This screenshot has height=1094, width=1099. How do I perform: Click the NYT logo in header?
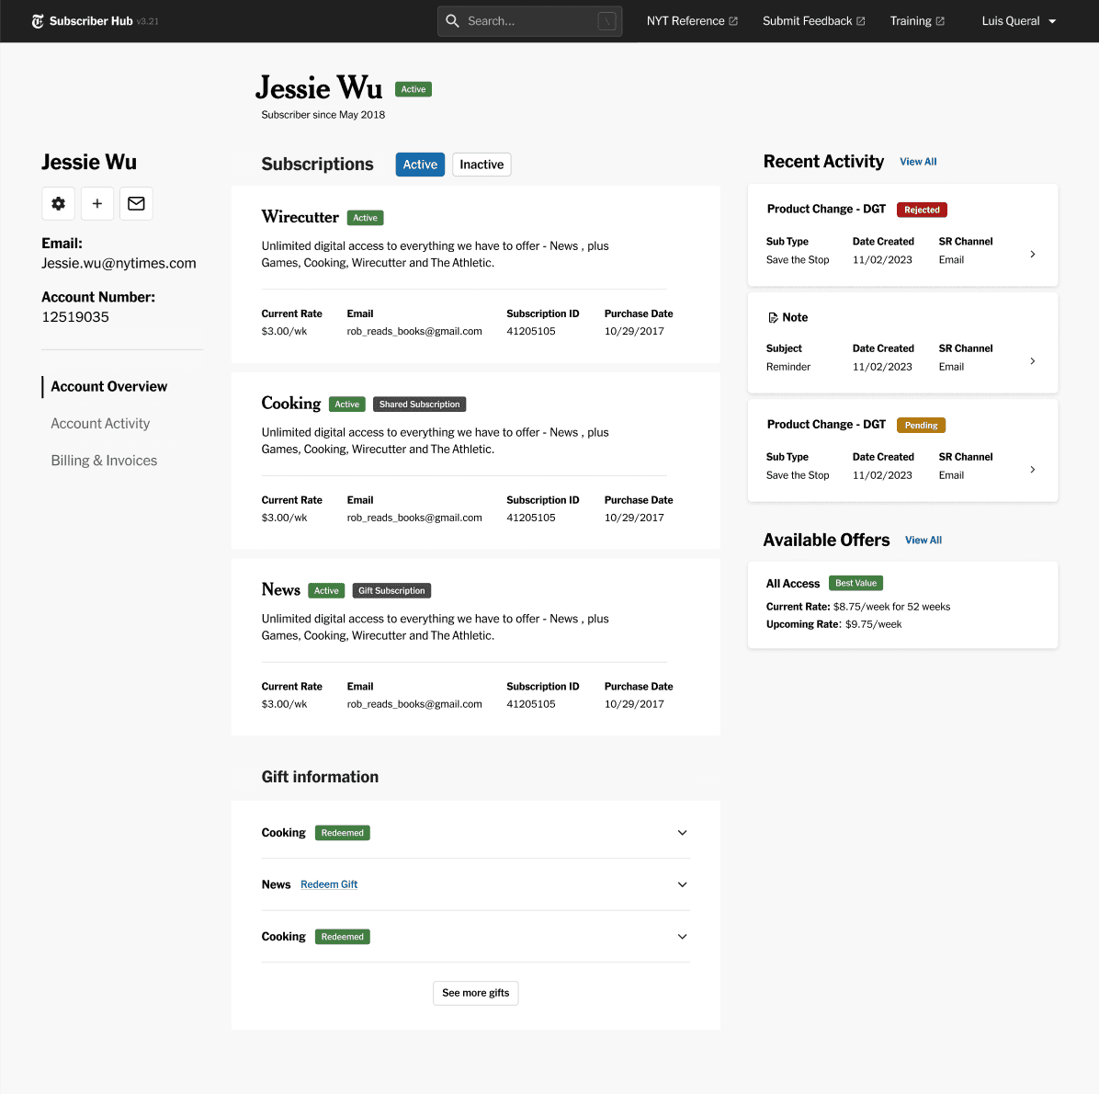[38, 21]
